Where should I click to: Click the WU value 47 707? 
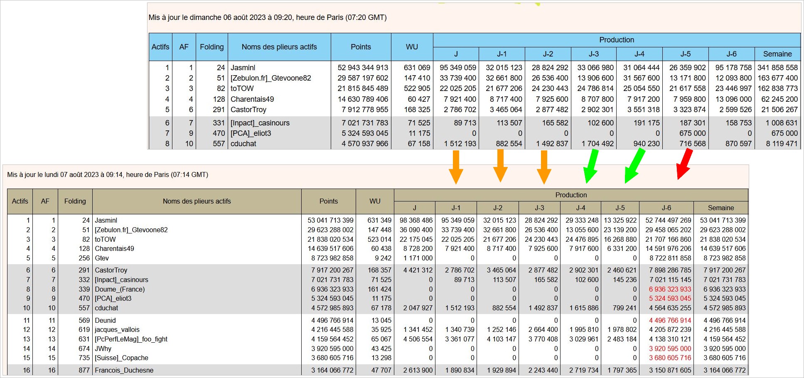click(x=381, y=370)
